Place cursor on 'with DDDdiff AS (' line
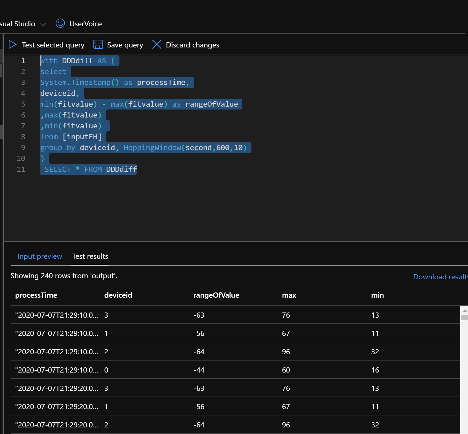The width and height of the screenshot is (468, 434). (78, 61)
